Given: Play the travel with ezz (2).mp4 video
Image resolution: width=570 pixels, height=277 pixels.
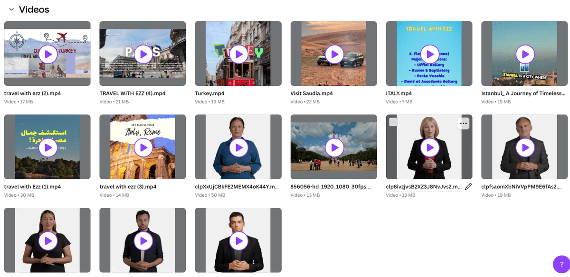Looking at the screenshot, I should click(47, 54).
